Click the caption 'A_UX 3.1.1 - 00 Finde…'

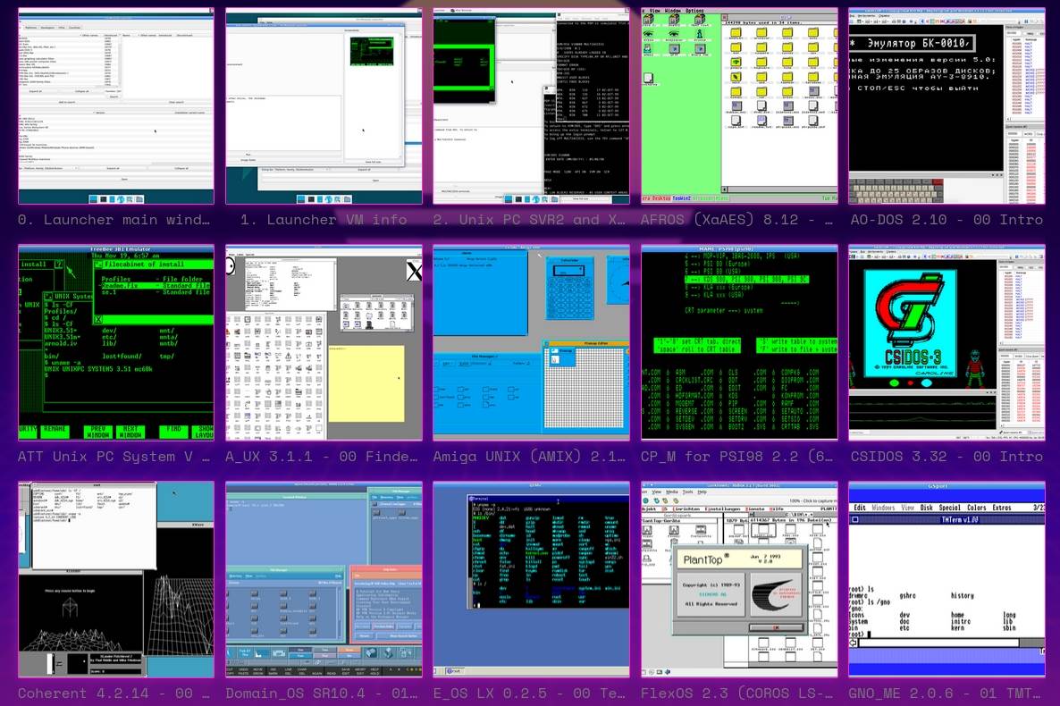click(x=322, y=457)
